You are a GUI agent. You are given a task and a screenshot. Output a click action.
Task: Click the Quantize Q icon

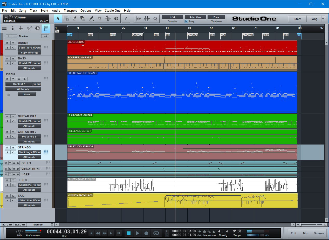[x=155, y=18]
